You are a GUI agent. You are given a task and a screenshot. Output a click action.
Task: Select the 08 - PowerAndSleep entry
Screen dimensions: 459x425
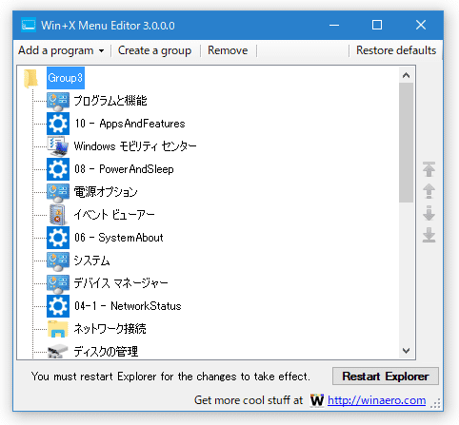pos(124,169)
